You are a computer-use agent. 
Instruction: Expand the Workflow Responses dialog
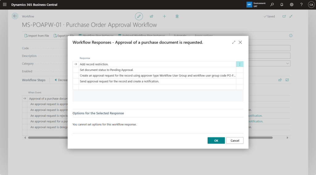(234, 42)
